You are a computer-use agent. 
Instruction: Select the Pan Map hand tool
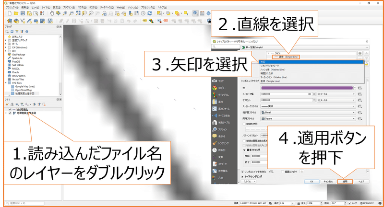click(x=52, y=13)
